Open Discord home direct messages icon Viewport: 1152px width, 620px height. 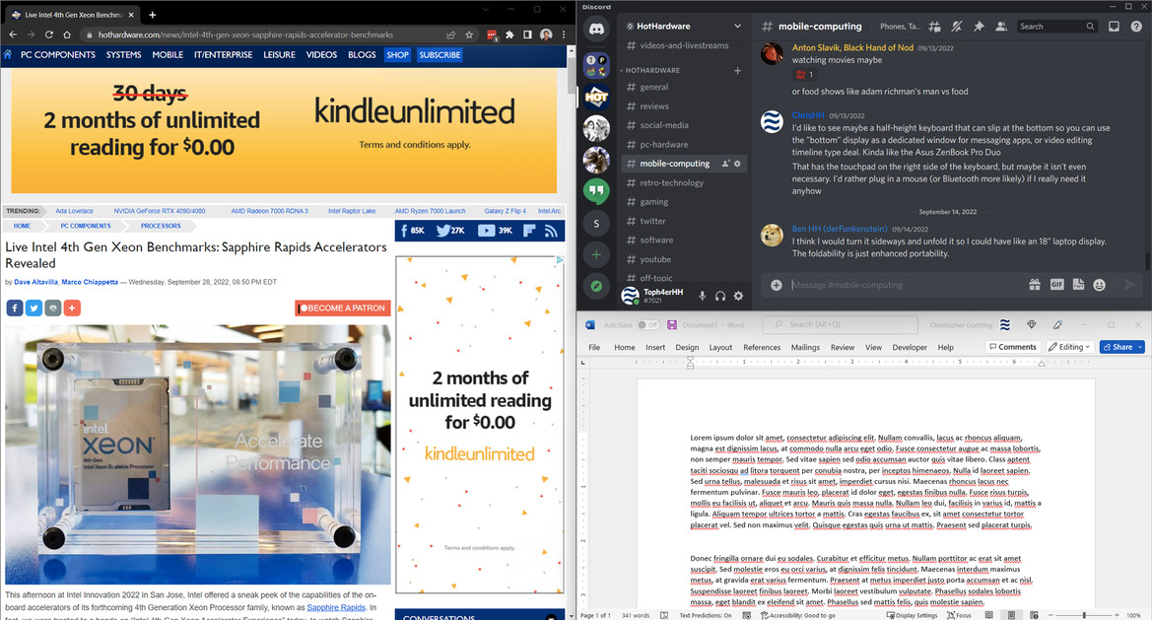596,30
